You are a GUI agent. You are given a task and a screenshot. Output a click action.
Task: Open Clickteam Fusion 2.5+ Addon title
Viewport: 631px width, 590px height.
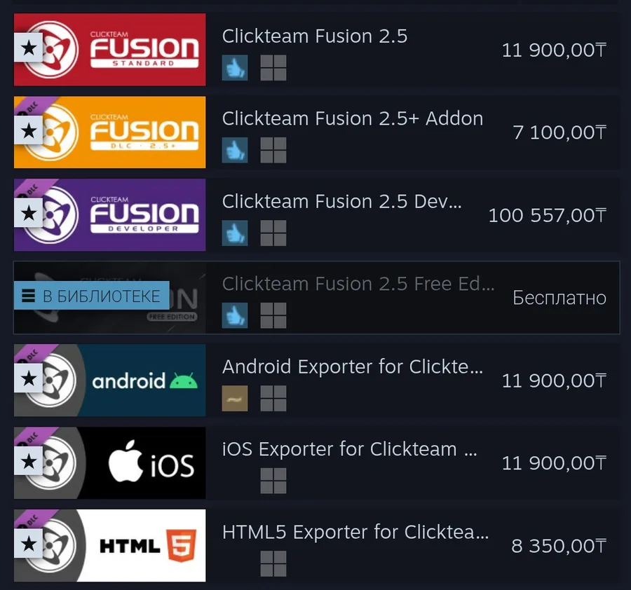pyautogui.click(x=353, y=118)
